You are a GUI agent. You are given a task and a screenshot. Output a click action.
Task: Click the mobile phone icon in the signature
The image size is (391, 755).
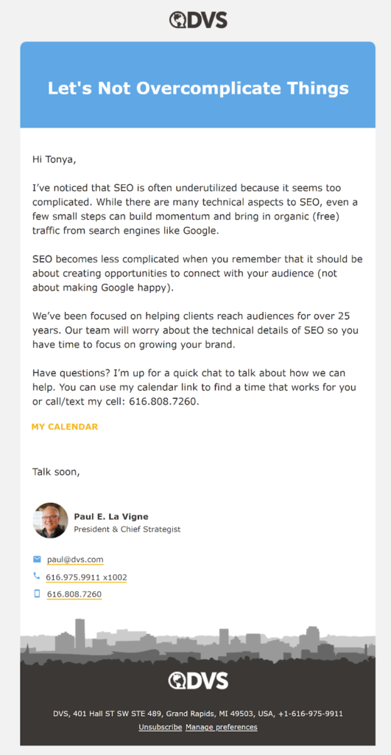coord(37,594)
